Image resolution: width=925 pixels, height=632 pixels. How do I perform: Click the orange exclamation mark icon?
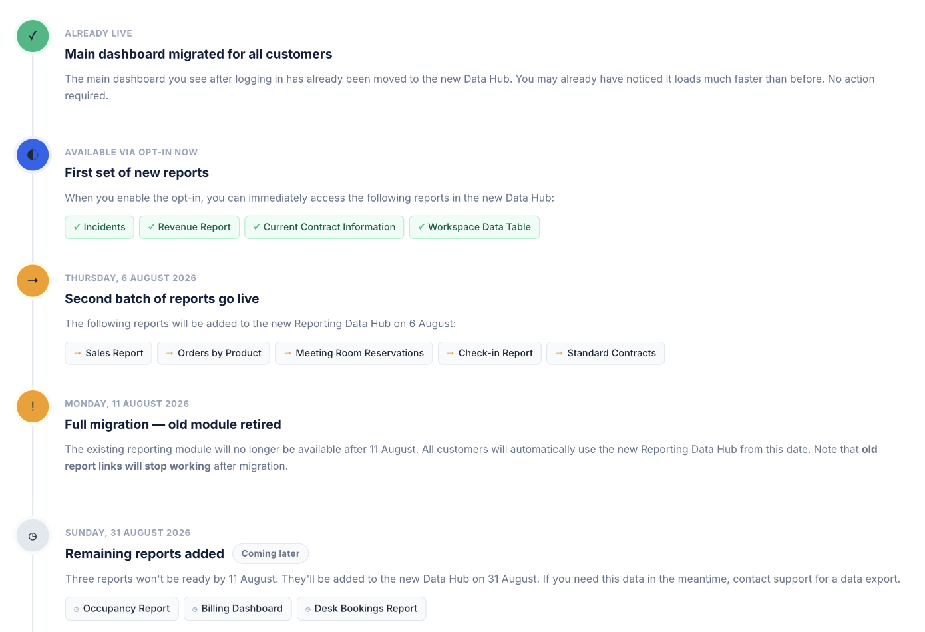click(33, 406)
